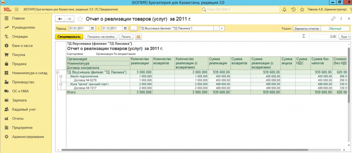Collapse the Масло подсолнечное group
Image resolution: width=352 pixels, height=153 pixels.
point(60,76)
